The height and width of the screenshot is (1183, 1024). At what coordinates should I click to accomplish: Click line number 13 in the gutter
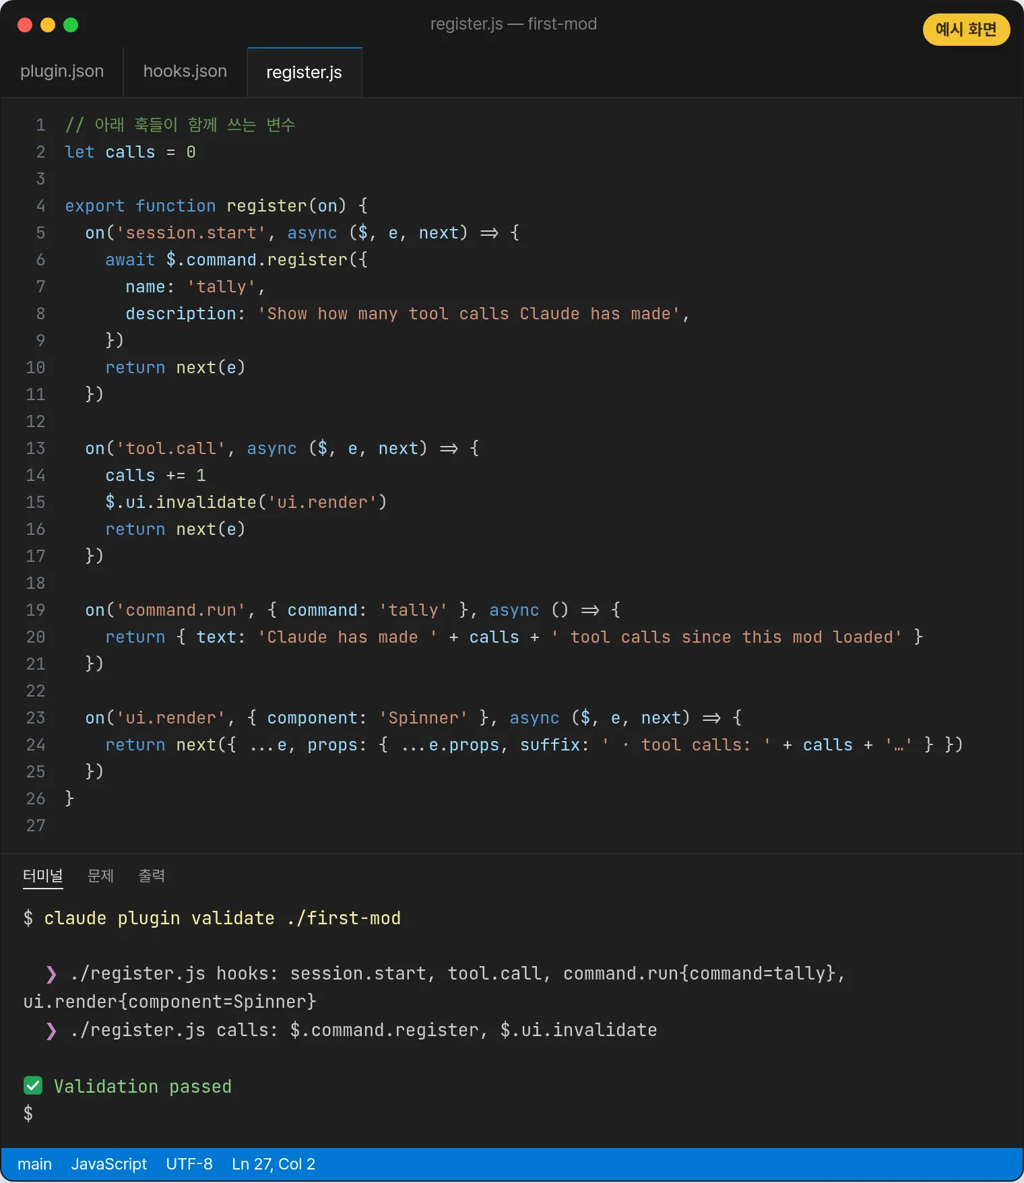tap(36, 449)
